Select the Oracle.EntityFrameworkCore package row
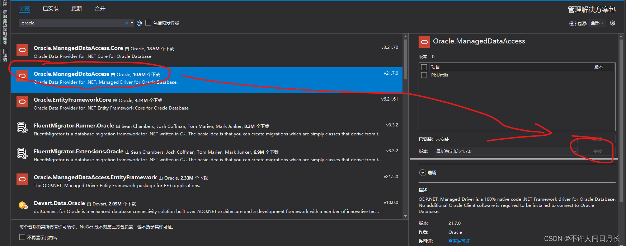The height and width of the screenshot is (246, 626). click(207, 106)
